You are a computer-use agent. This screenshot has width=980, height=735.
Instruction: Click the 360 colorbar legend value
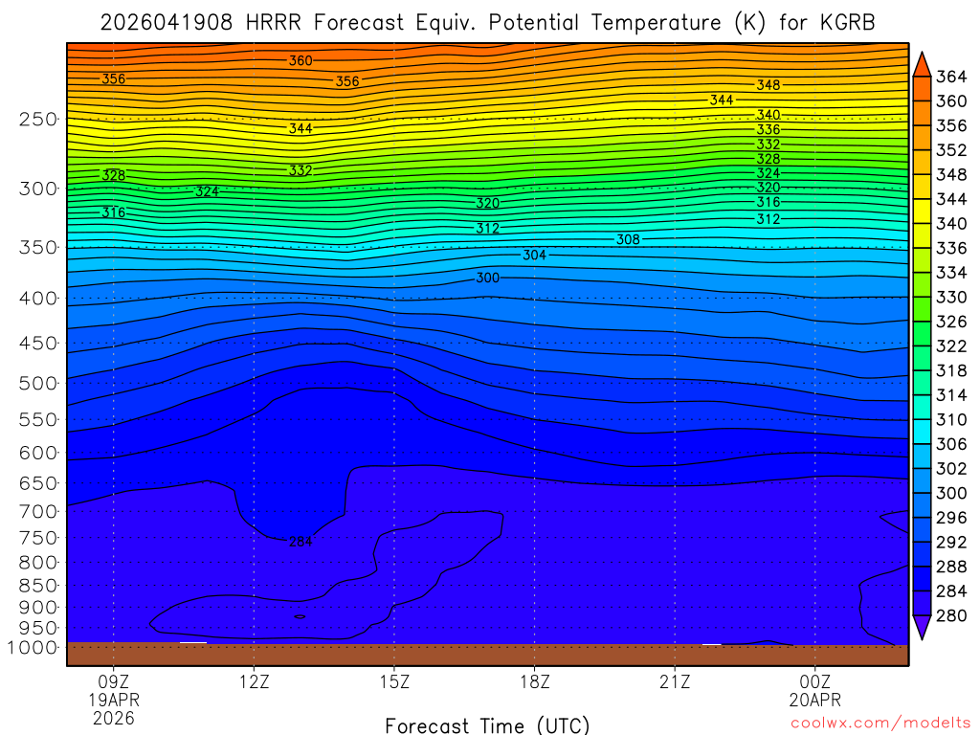click(951, 101)
